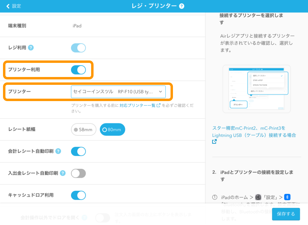This screenshot has height=225, width=308.
Task: Select 80mm receipt paper width
Action: [x=112, y=130]
